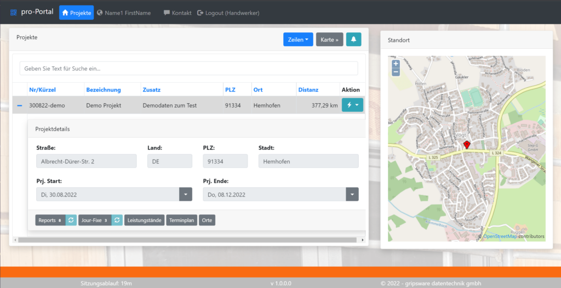561x288 pixels.
Task: Click the Karte » button
Action: point(329,39)
